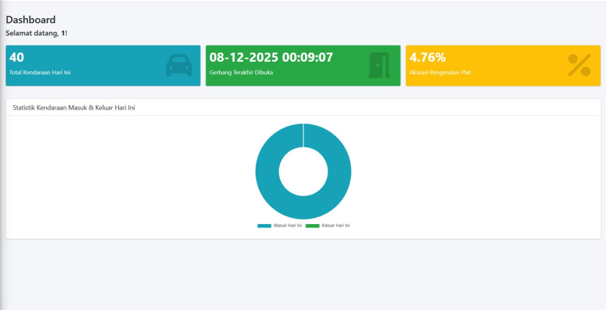Click the white center of the donut chart
The width and height of the screenshot is (606, 310).
coord(303,171)
